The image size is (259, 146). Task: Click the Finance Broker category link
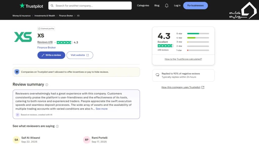pyautogui.click(x=47, y=47)
